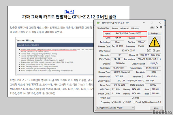The width and height of the screenshot is (173, 115).
Task: Click the ROPs/TMUs value 24 / 64
Action: click(116, 59)
